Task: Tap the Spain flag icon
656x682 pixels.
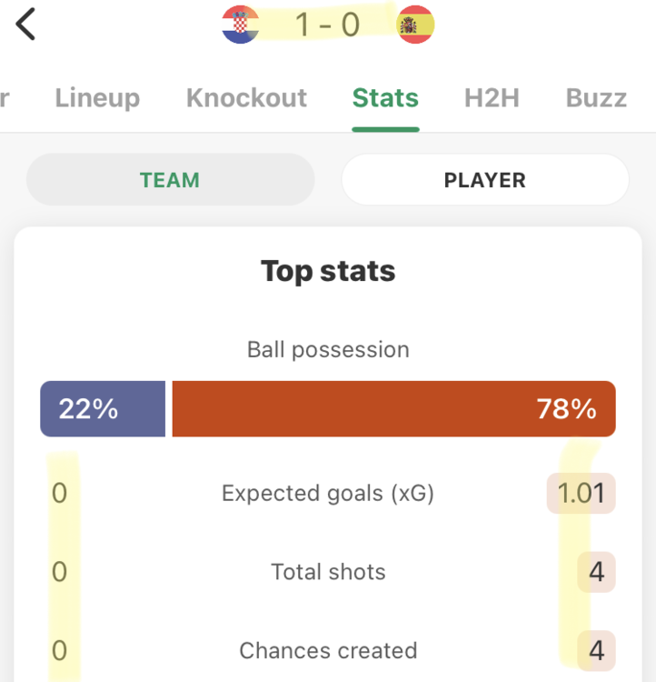Action: tap(416, 25)
